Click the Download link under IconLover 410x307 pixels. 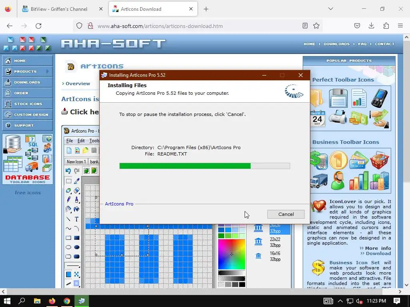(378, 253)
